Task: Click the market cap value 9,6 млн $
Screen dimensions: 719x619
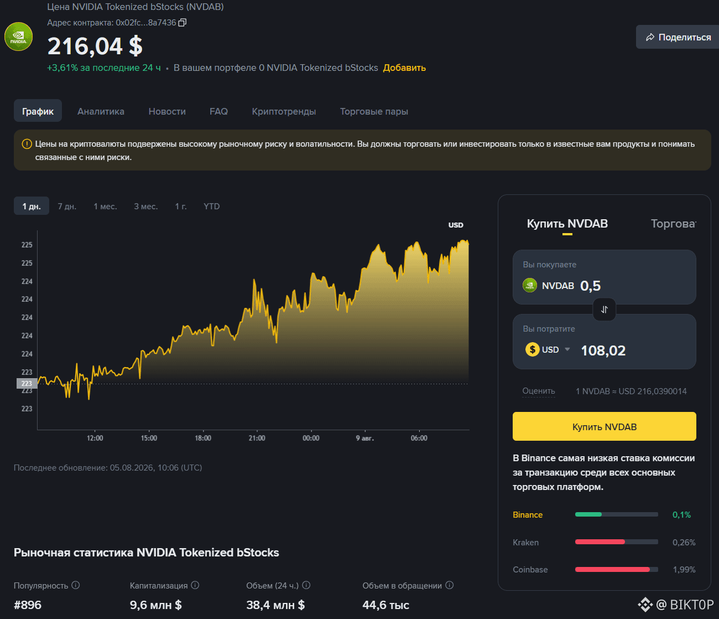Action: pyautogui.click(x=156, y=605)
